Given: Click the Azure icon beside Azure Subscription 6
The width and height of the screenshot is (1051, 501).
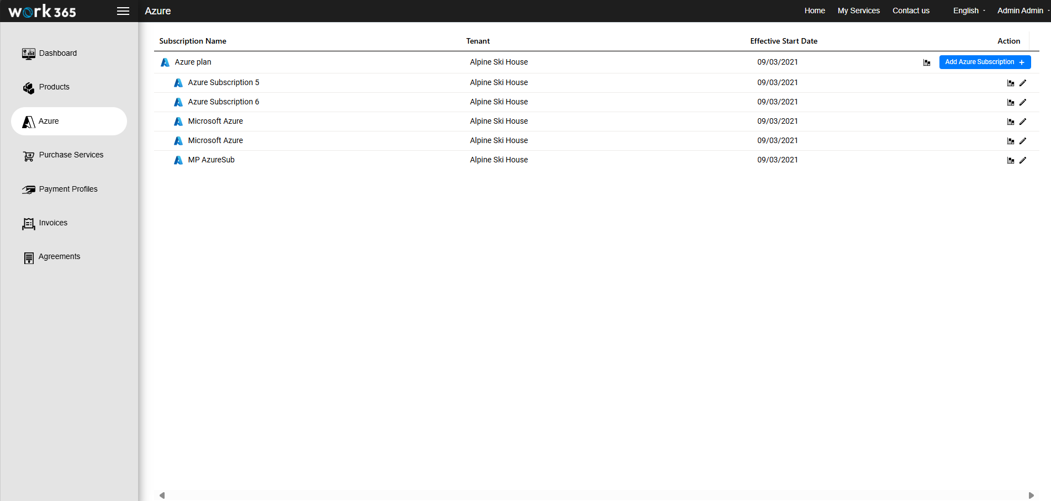Looking at the screenshot, I should pyautogui.click(x=178, y=102).
